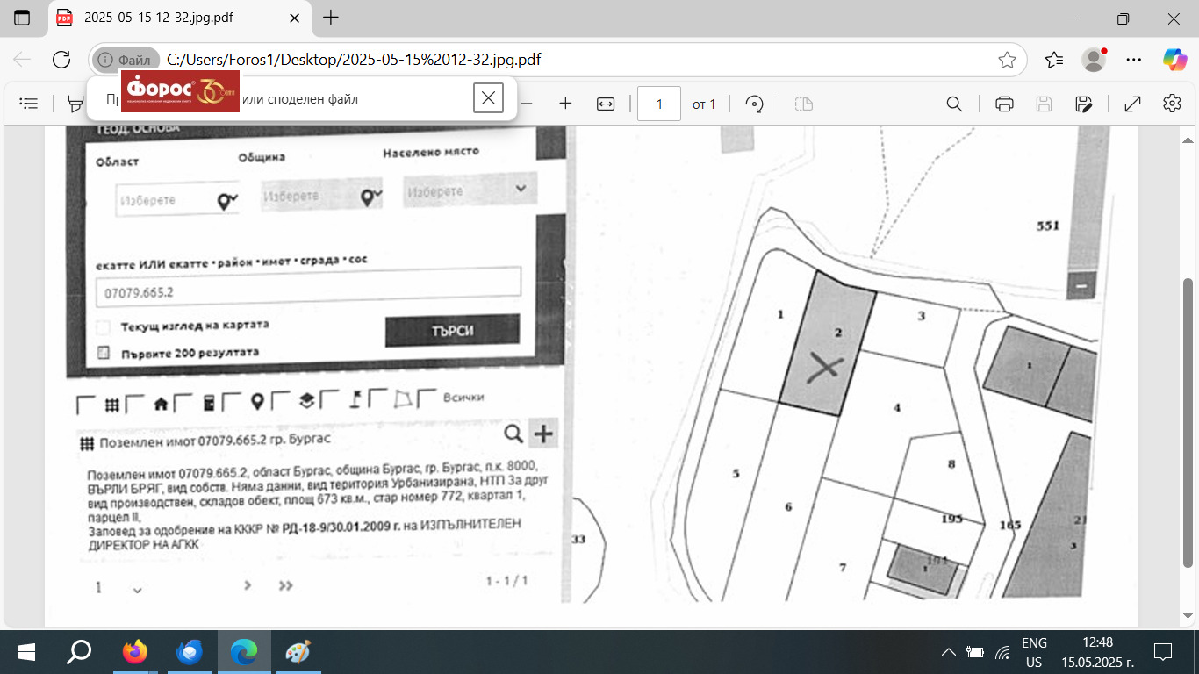Open Firefox from the taskbar

click(134, 652)
